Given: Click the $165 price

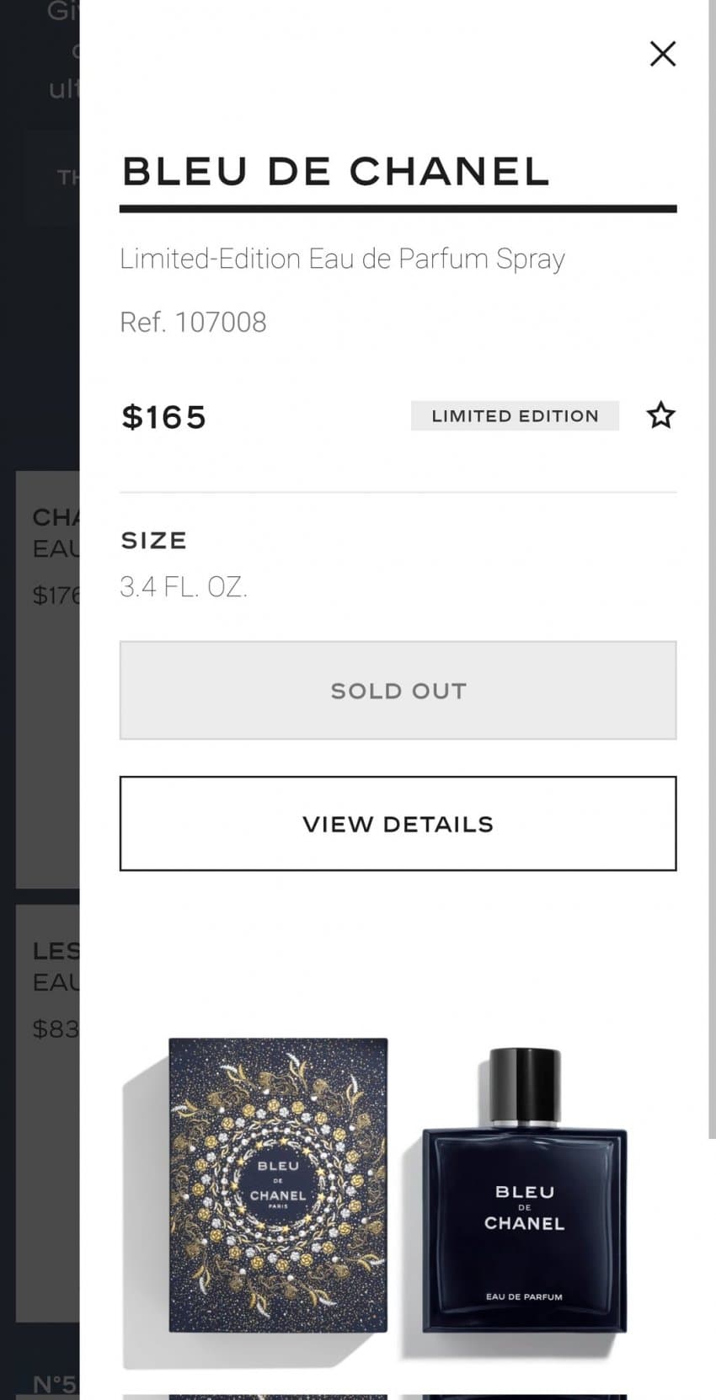Looking at the screenshot, I should point(163,417).
